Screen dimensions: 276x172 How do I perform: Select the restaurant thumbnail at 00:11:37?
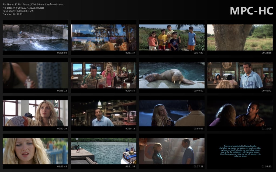(x=103, y=37)
